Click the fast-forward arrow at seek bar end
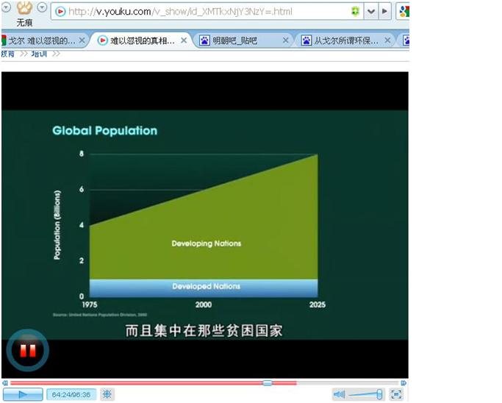Screen dimensions: 502x403 tap(404, 383)
